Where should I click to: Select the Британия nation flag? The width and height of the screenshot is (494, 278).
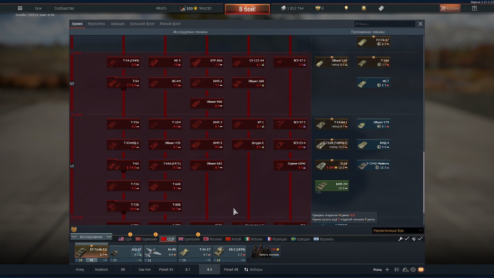[x=189, y=239]
